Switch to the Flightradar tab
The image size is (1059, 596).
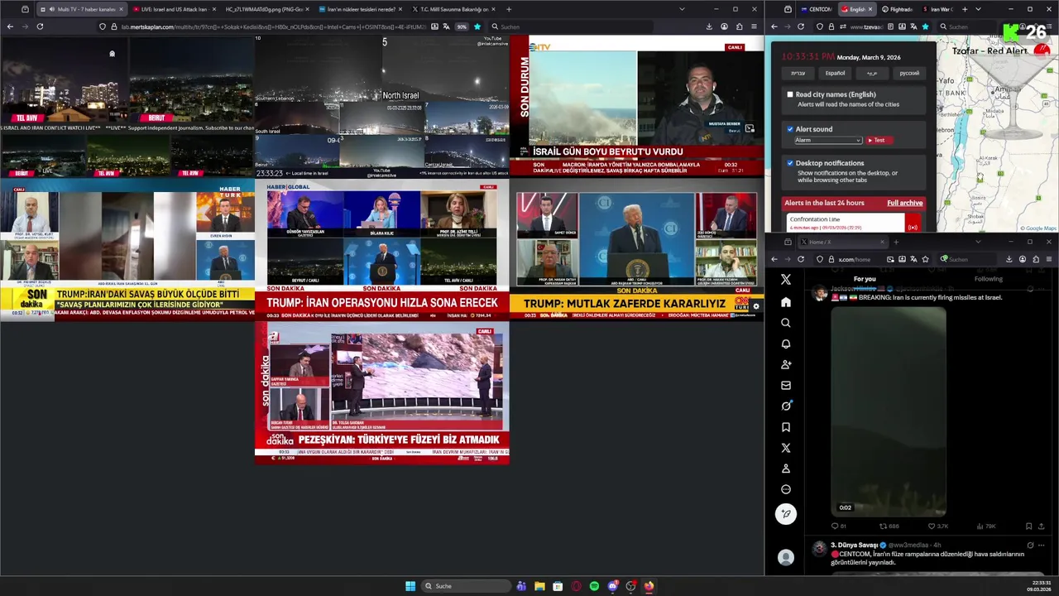click(897, 9)
